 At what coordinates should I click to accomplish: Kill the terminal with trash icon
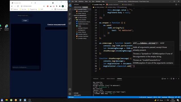tap(174, 79)
